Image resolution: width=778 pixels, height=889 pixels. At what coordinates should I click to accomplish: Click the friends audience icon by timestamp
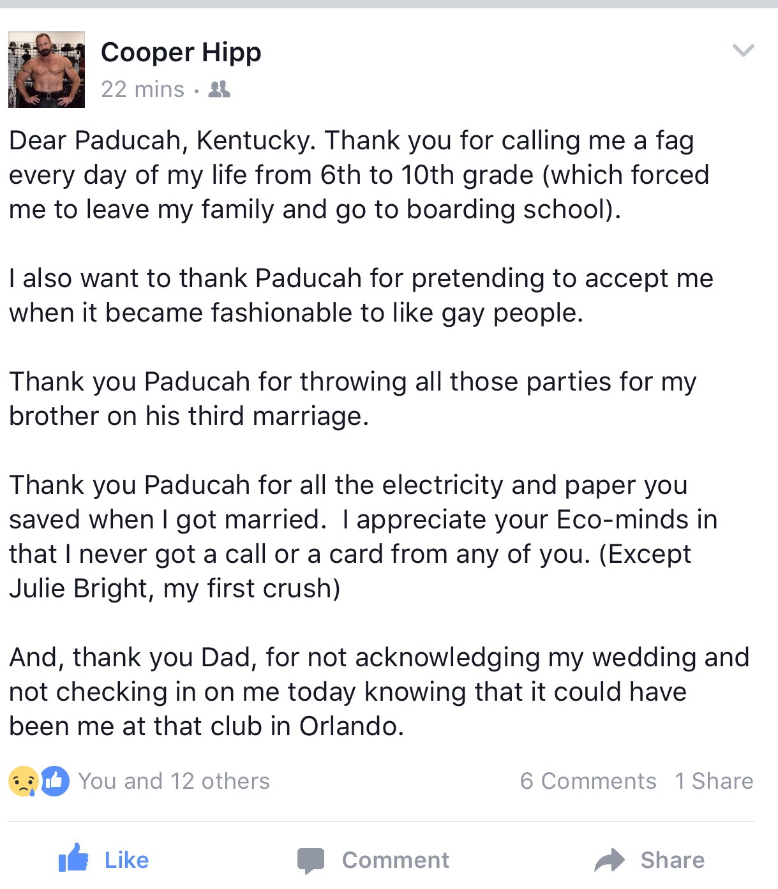[220, 89]
